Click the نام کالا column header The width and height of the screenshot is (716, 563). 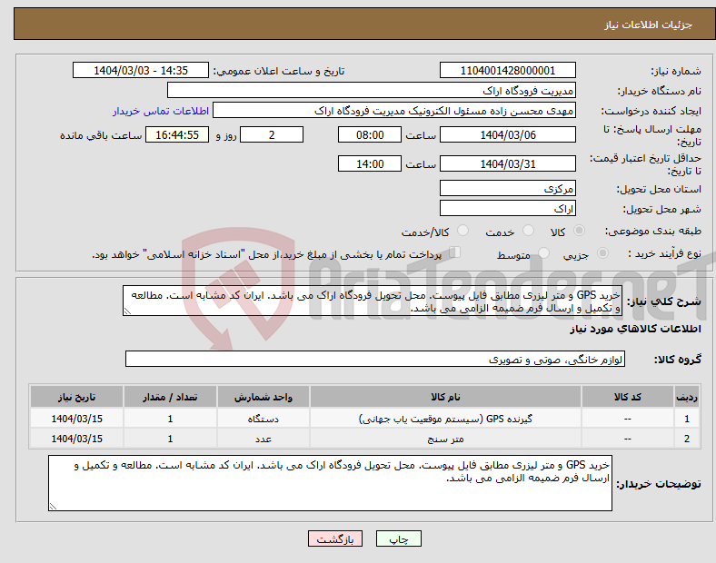coord(445,397)
